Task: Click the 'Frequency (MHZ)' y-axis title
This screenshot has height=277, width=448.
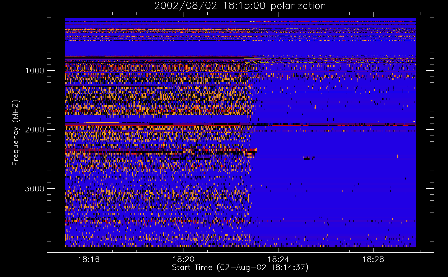Action: click(16, 133)
